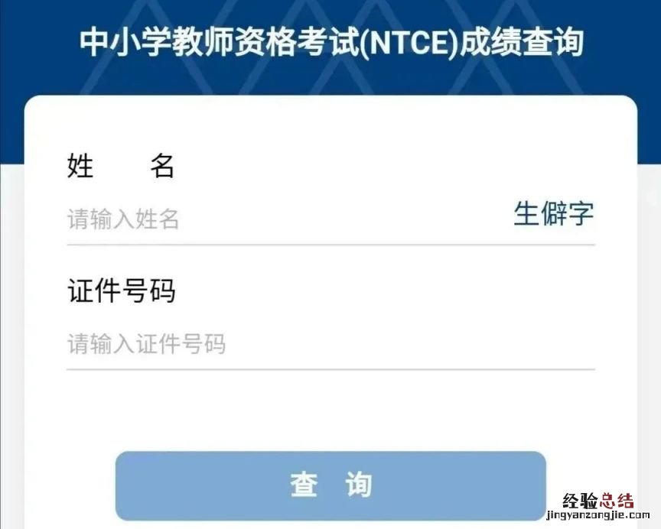
Task: Click the (NTCE) abbreviation in the title
Action: tap(409, 43)
